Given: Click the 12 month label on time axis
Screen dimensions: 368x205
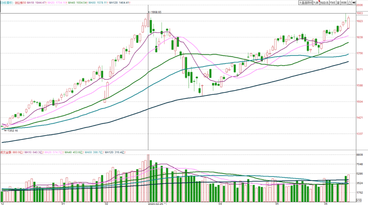Looking at the screenshot, I should click(x=2, y=204).
